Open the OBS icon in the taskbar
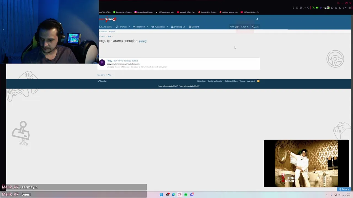The height and width of the screenshot is (198, 353). point(167,195)
